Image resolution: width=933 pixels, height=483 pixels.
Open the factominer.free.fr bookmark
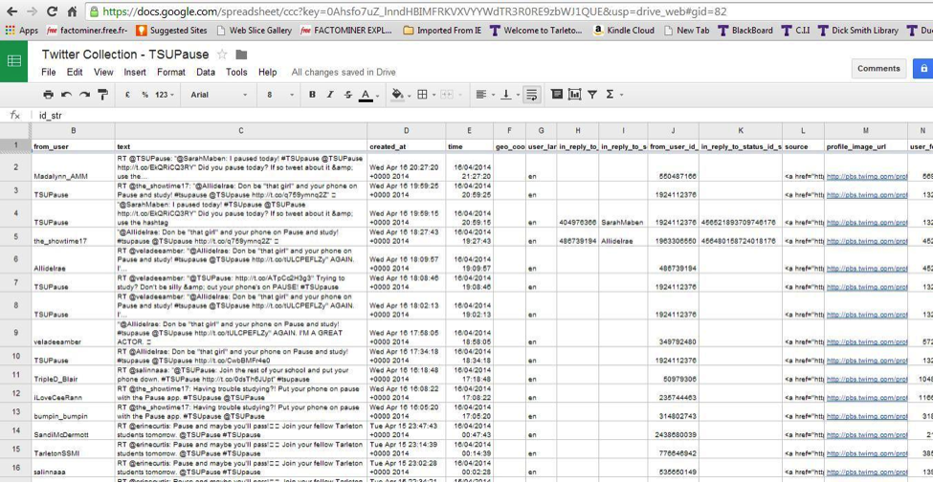[x=87, y=31]
